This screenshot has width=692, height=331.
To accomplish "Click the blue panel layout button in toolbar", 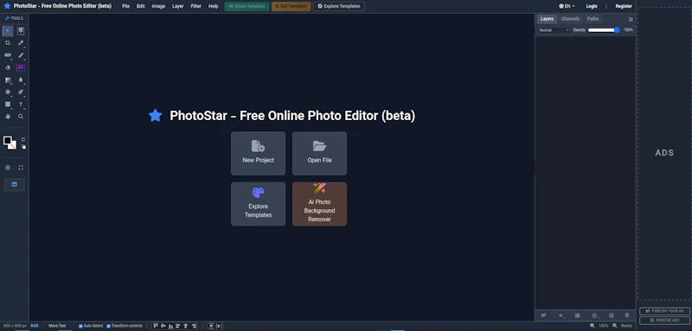I will click(x=15, y=184).
